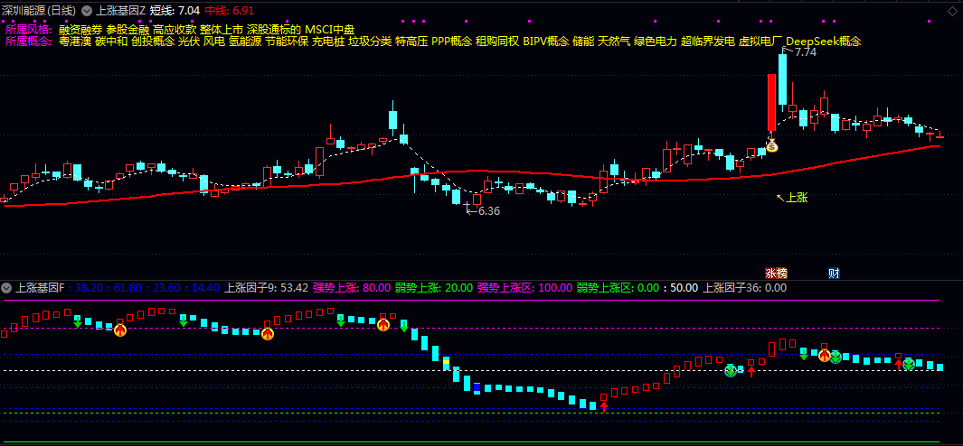Click the 绿色电力 concept tag
The height and width of the screenshot is (446, 963).
point(656,42)
